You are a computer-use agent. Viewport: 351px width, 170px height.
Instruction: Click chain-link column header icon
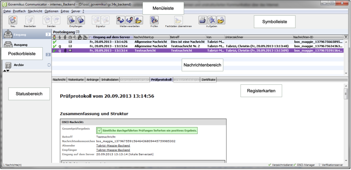75,37
